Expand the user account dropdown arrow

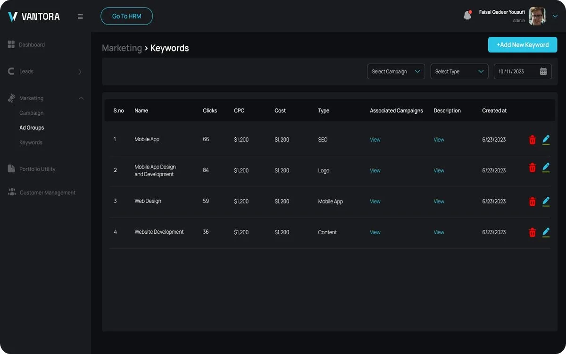pos(555,16)
